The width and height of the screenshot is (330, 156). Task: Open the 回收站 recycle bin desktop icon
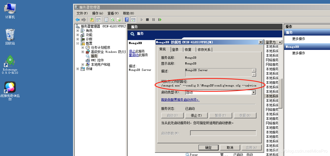coord(10,37)
